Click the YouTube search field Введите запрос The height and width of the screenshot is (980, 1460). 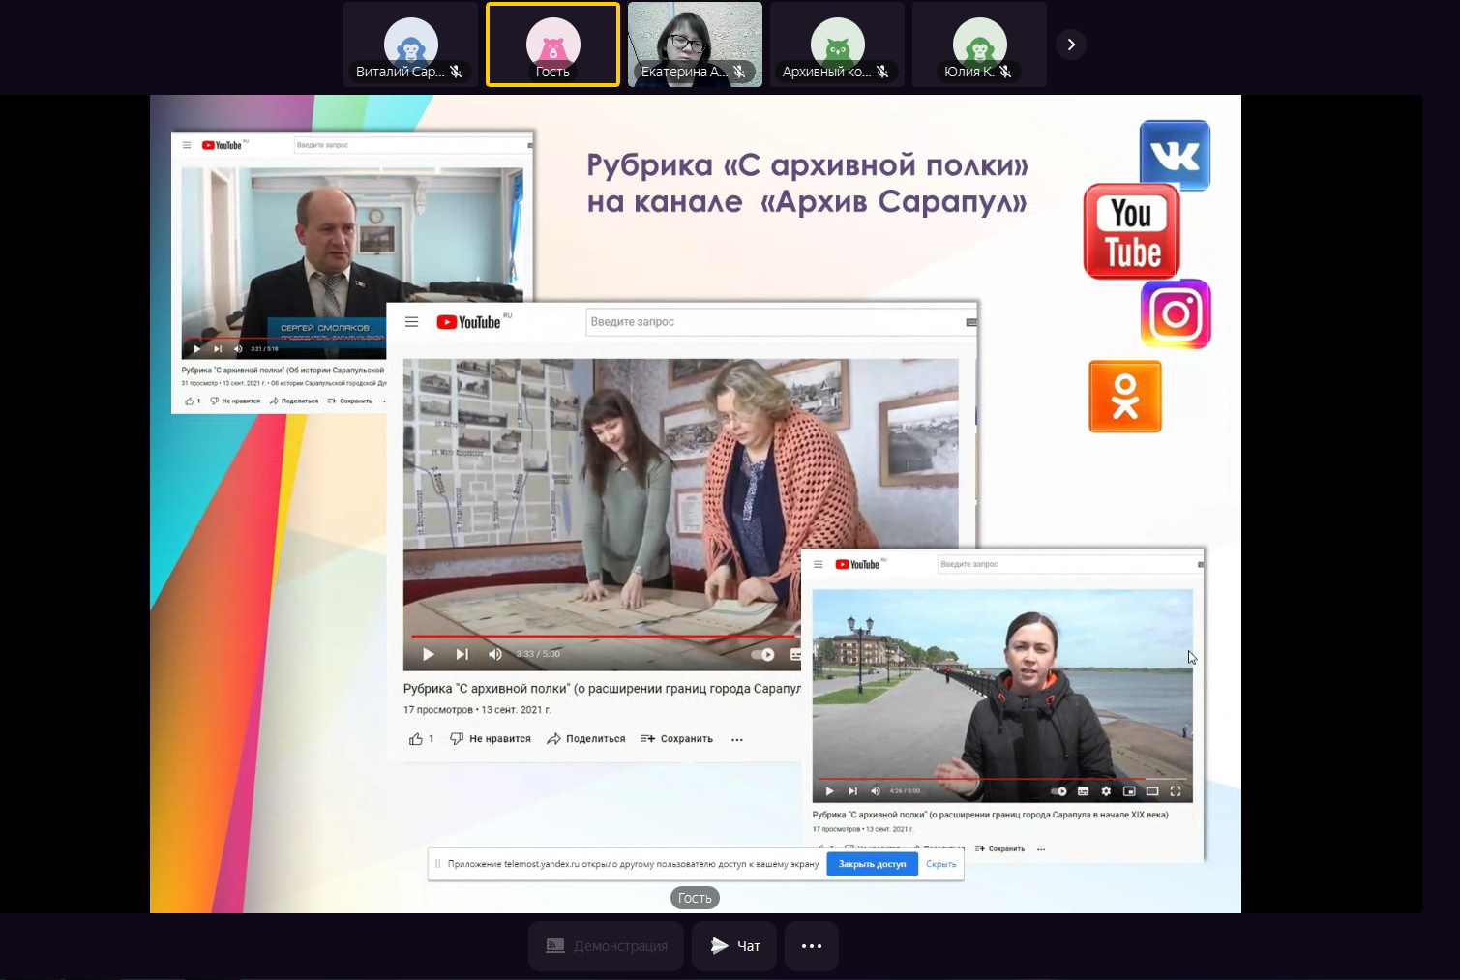[x=774, y=322]
